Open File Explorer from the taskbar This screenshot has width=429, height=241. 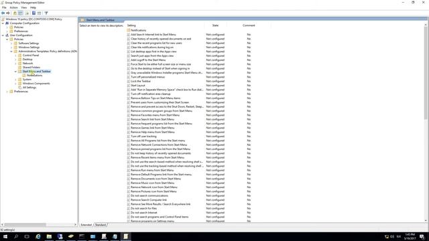(49, 236)
